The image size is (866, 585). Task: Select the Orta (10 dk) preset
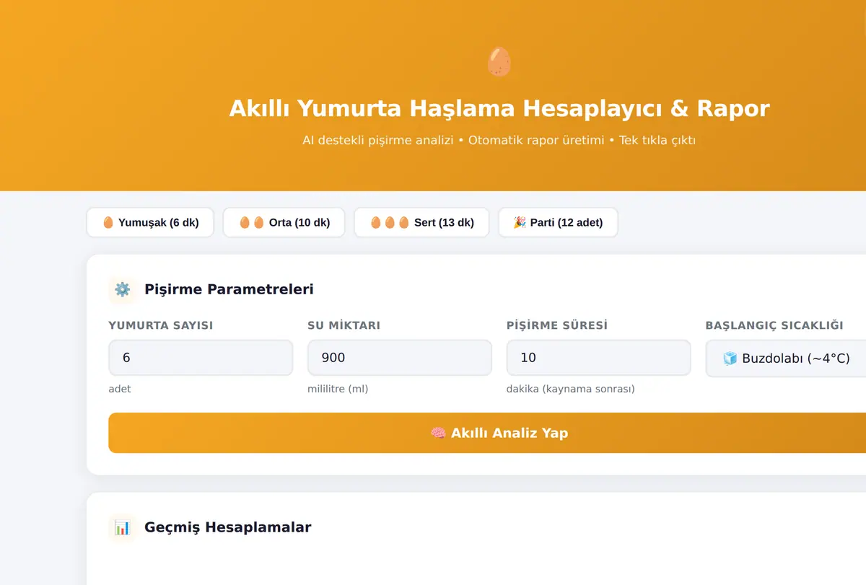(x=284, y=222)
